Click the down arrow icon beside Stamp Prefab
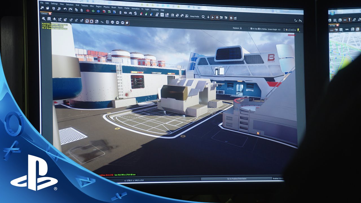The height and width of the screenshot is (203, 361). point(208,17)
